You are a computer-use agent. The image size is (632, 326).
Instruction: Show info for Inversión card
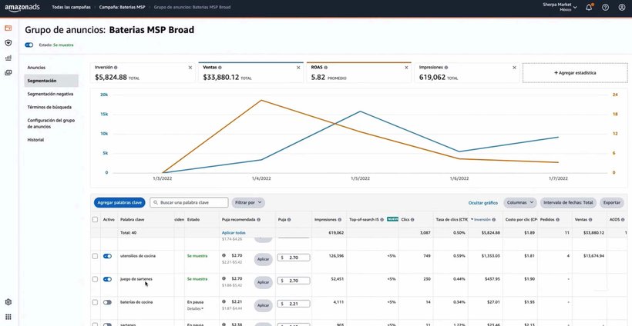click(x=116, y=68)
